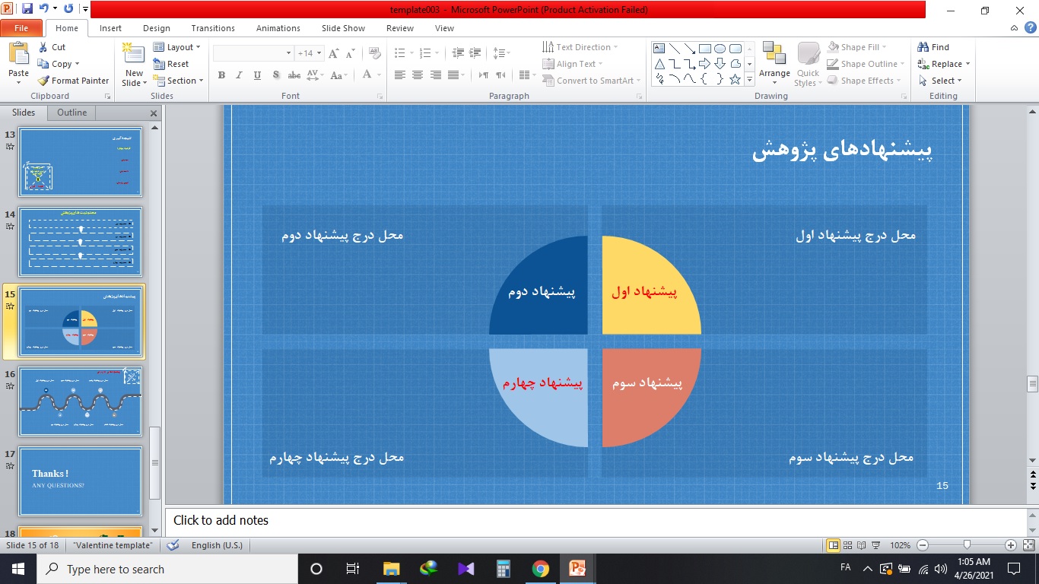
Task: Open the font size dropdown
Action: [x=319, y=52]
